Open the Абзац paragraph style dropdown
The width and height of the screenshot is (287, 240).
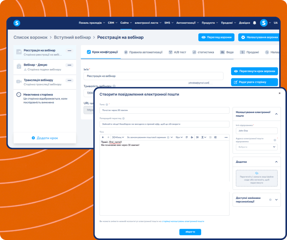click(118, 137)
